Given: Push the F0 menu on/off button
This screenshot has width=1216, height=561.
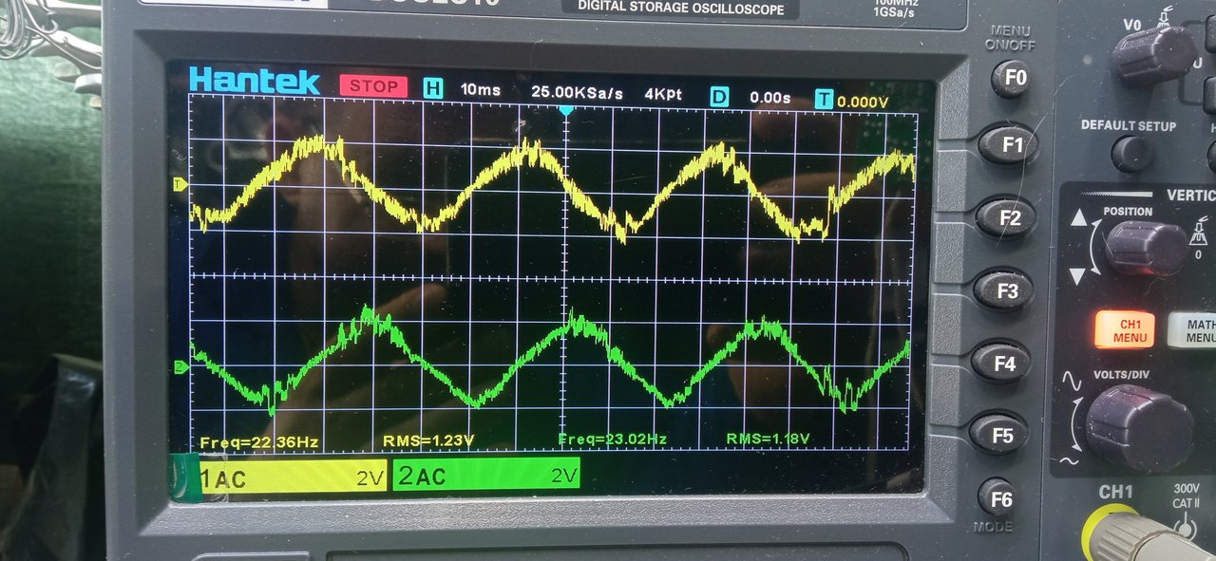Looking at the screenshot, I should (1010, 79).
